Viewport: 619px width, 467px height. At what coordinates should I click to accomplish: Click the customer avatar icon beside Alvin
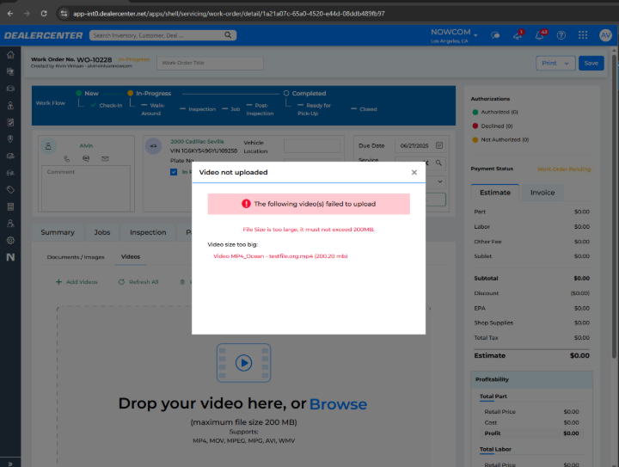click(48, 146)
